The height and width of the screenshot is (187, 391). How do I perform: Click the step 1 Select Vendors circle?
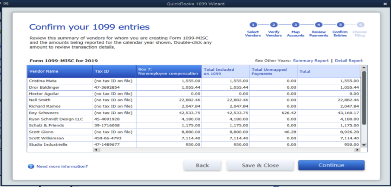click(x=253, y=25)
